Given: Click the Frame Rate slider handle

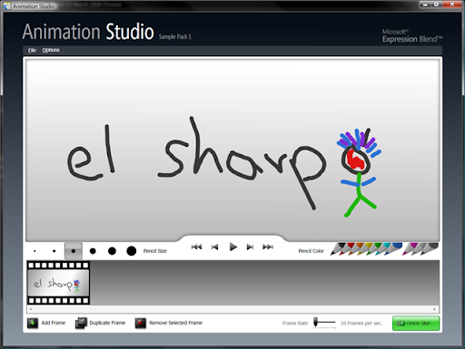Looking at the screenshot, I should pos(315,322).
